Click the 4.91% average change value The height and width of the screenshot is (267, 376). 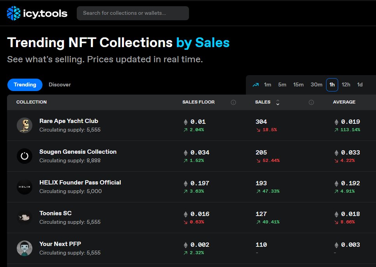(x=348, y=191)
